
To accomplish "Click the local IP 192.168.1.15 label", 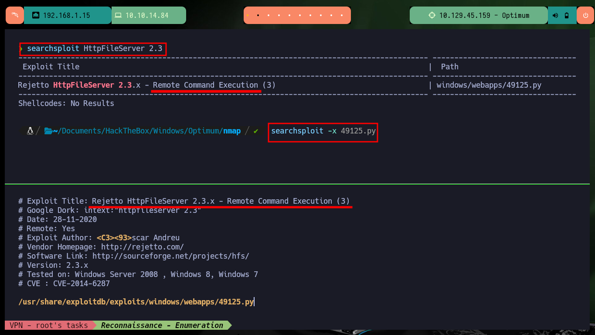I will pyautogui.click(x=66, y=15).
